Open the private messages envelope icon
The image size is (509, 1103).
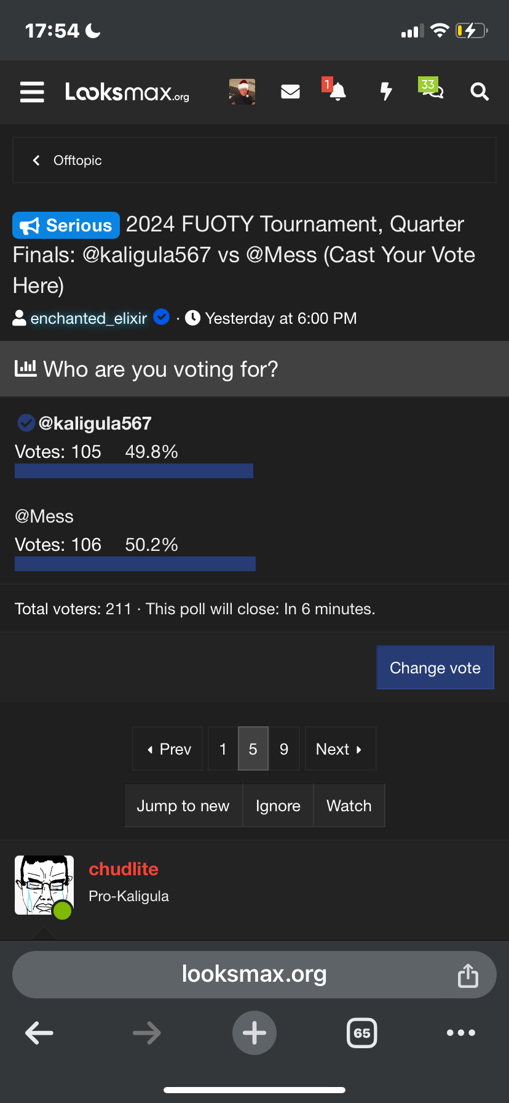290,92
